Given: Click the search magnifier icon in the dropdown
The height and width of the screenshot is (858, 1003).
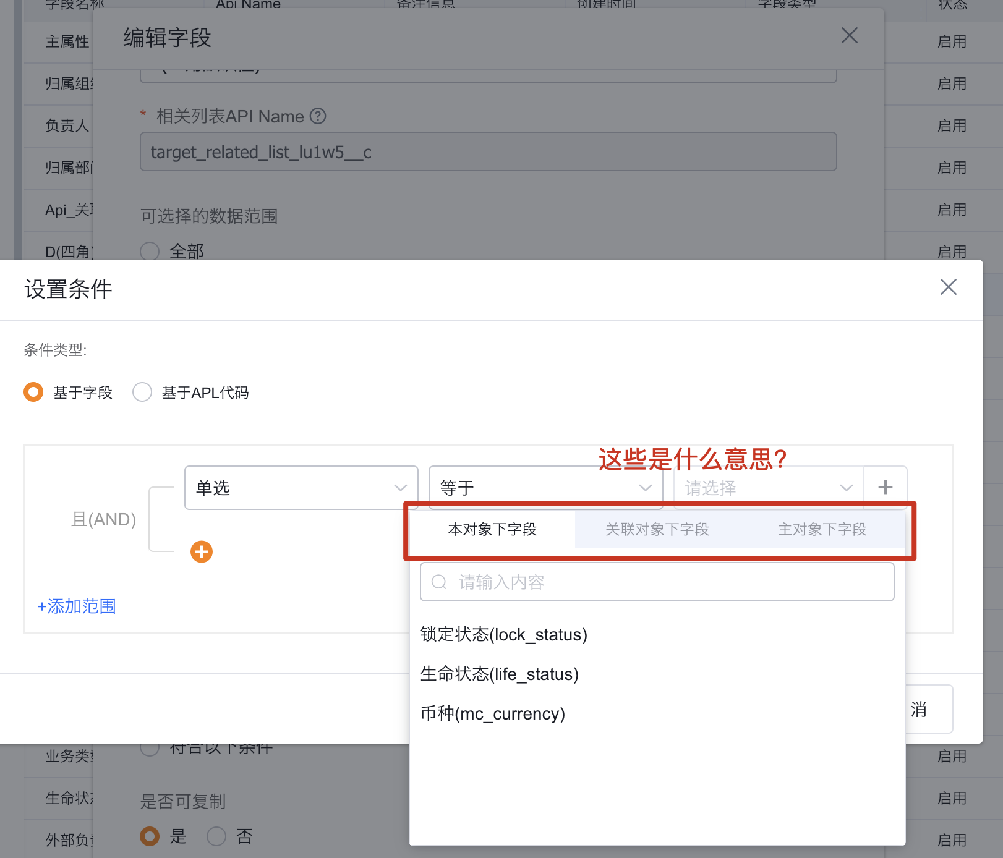Looking at the screenshot, I should (439, 582).
